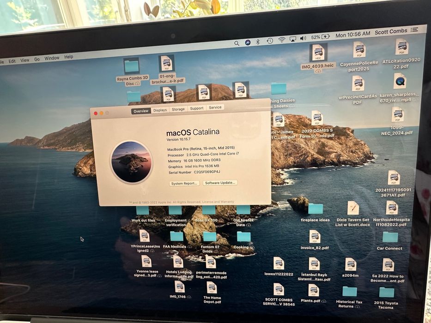The image size is (431, 323).
Task: Select fireplace ideas folder
Action: [x=315, y=209]
